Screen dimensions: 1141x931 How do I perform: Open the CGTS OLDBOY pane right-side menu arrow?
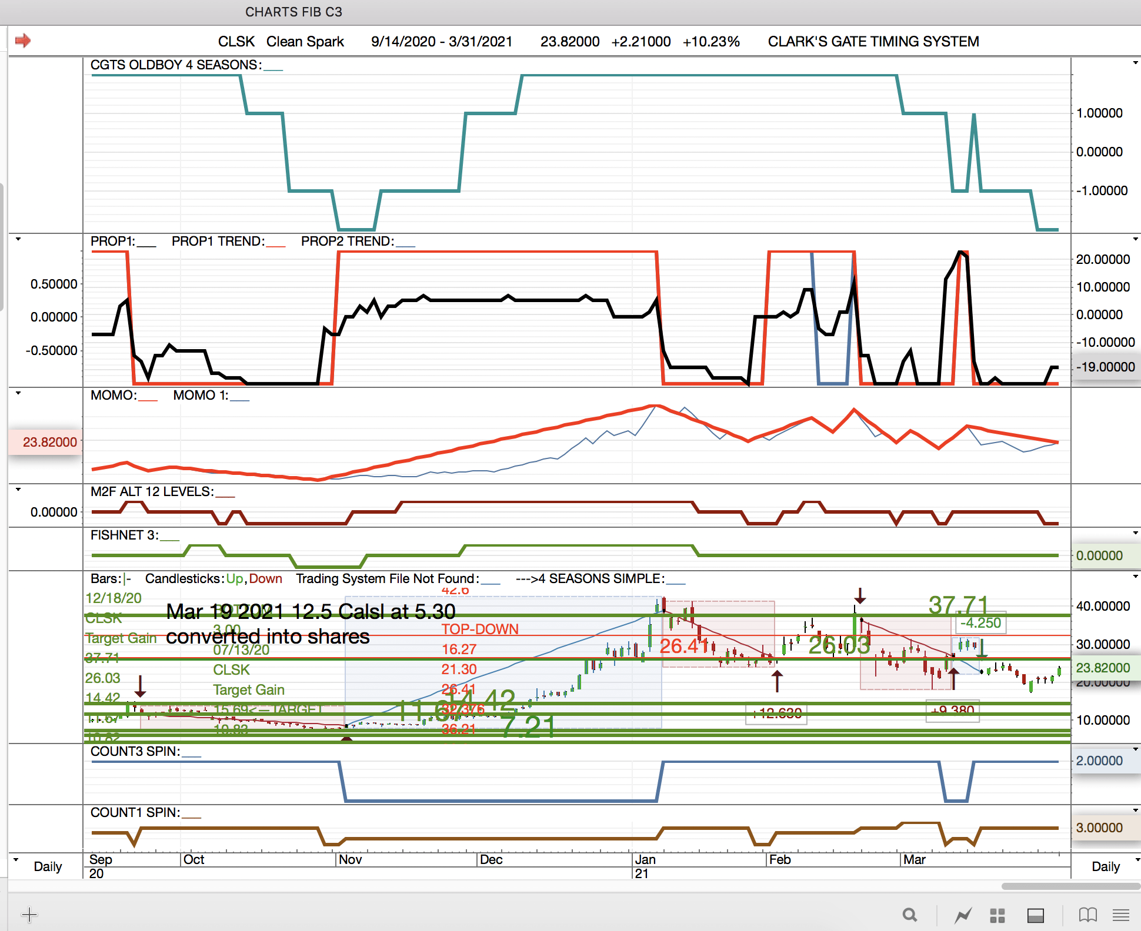(x=1135, y=63)
